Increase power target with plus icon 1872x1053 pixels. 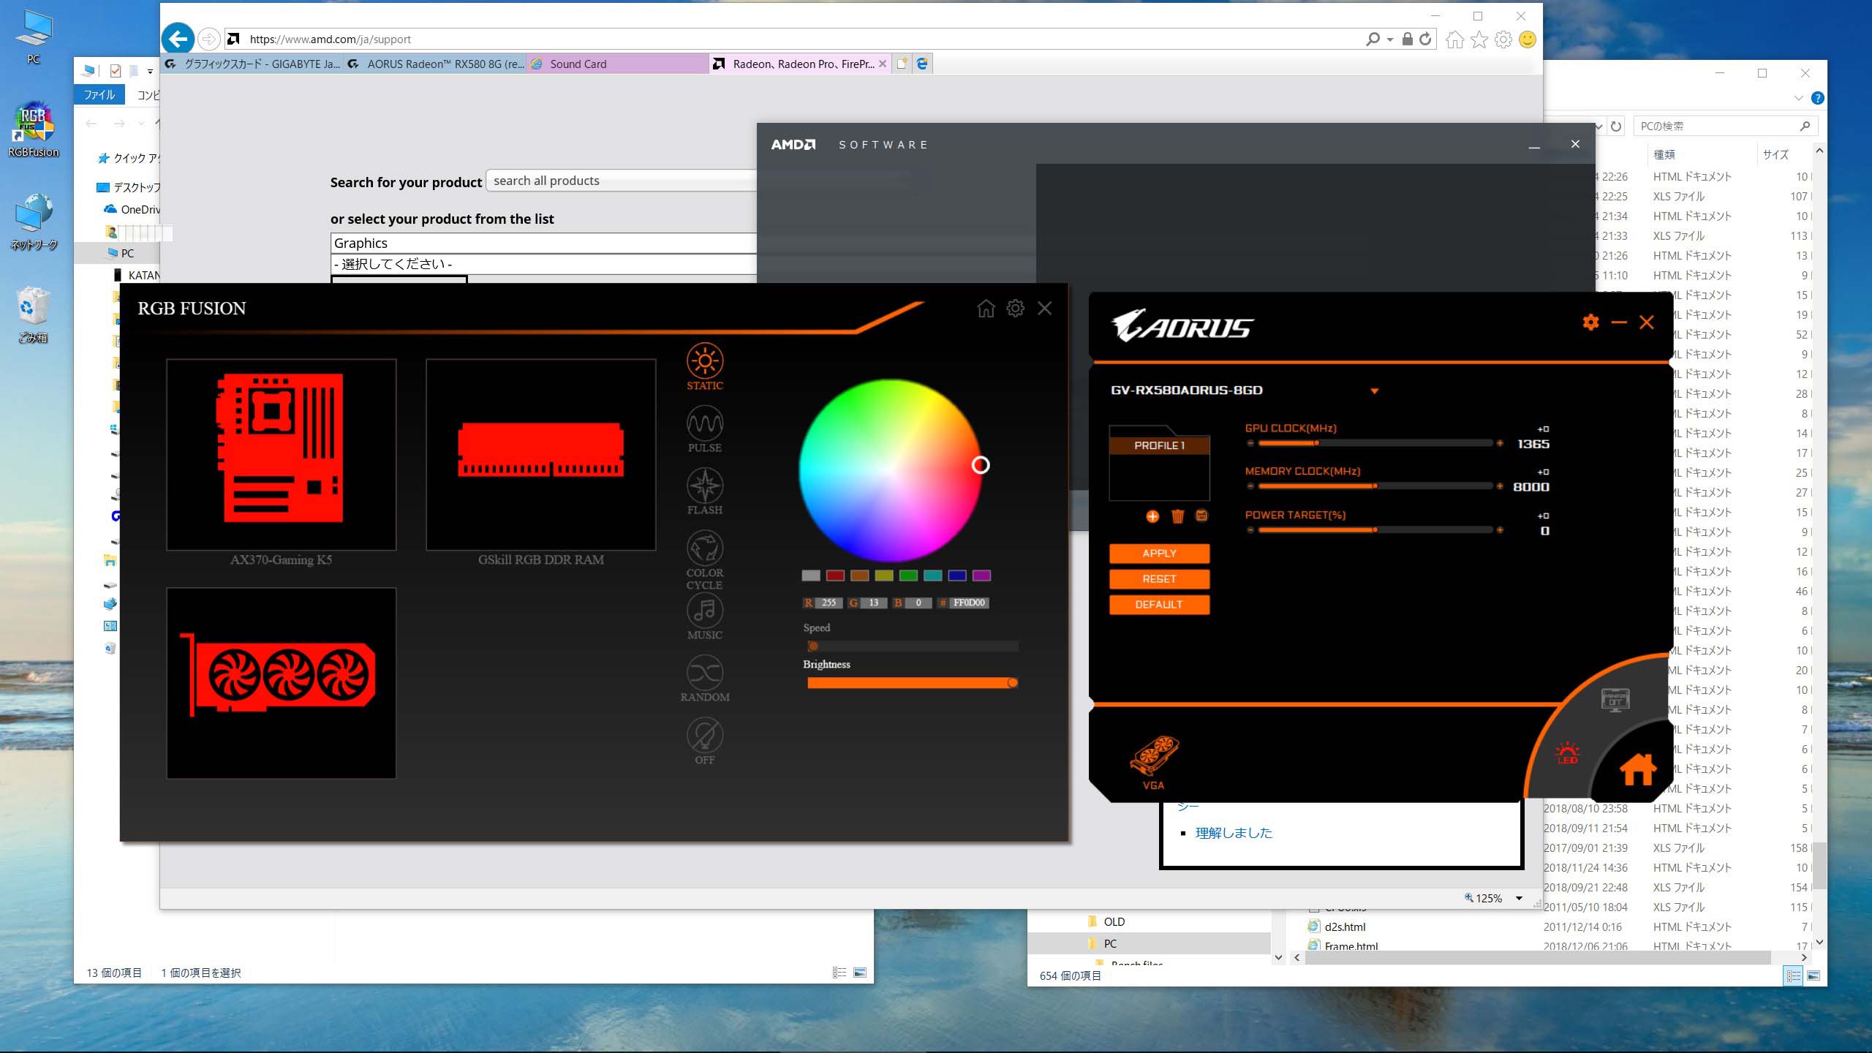[1500, 530]
